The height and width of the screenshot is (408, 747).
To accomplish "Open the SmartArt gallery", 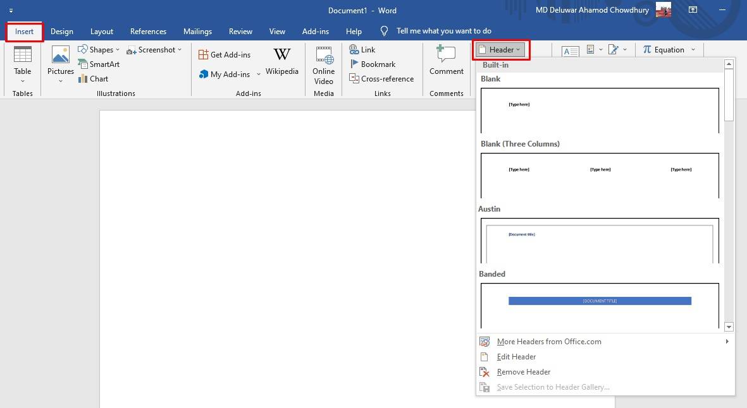I will (x=99, y=64).
